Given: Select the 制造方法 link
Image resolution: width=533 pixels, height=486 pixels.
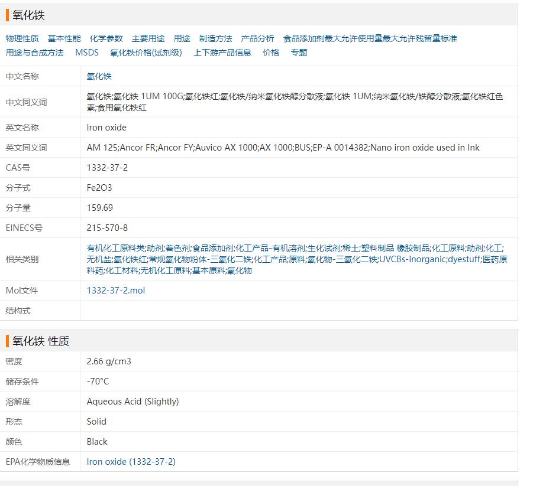Looking at the screenshot, I should click(216, 38).
